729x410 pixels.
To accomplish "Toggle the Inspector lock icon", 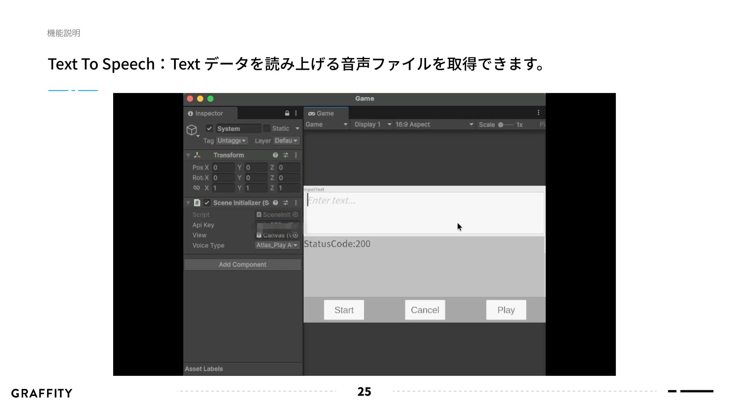I will [287, 113].
